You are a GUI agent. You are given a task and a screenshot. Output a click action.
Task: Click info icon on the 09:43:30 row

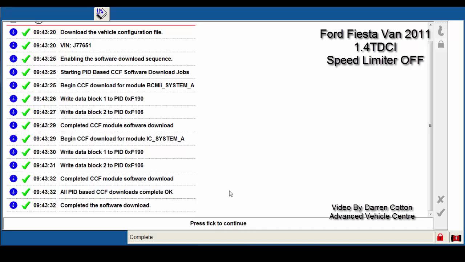(13, 152)
